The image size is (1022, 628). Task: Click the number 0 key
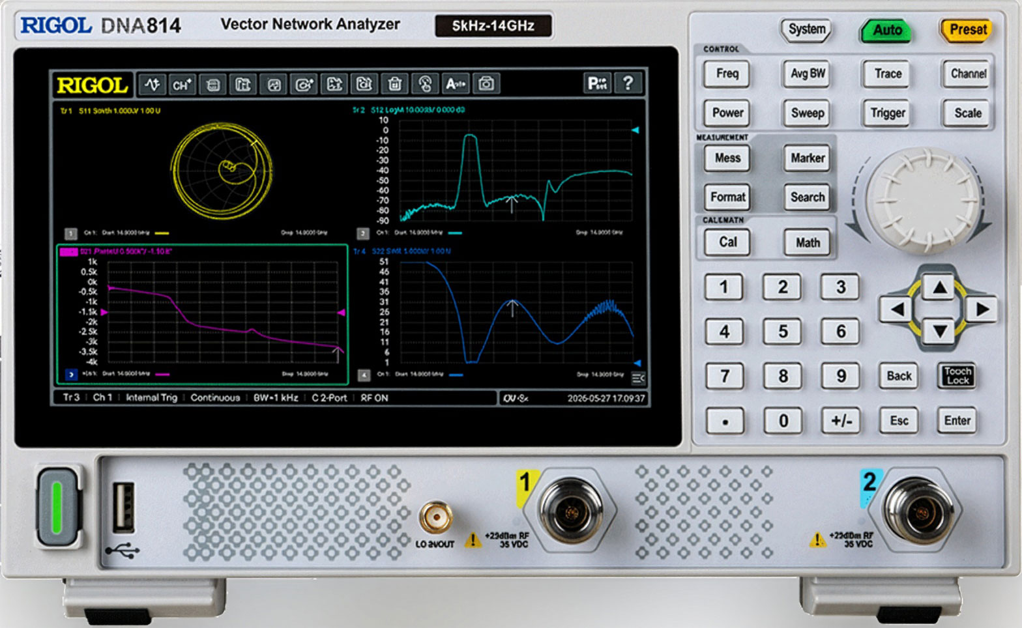click(x=783, y=421)
